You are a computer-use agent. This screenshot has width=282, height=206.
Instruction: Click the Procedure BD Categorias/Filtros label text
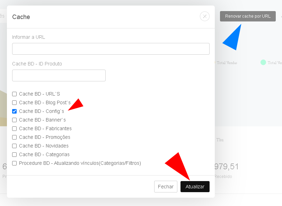pos(80,163)
